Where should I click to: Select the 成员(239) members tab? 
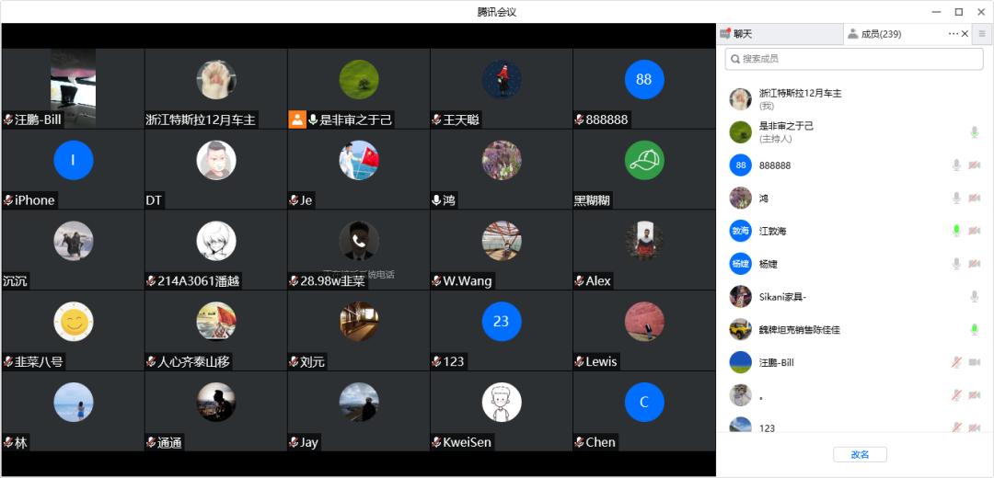[875, 34]
